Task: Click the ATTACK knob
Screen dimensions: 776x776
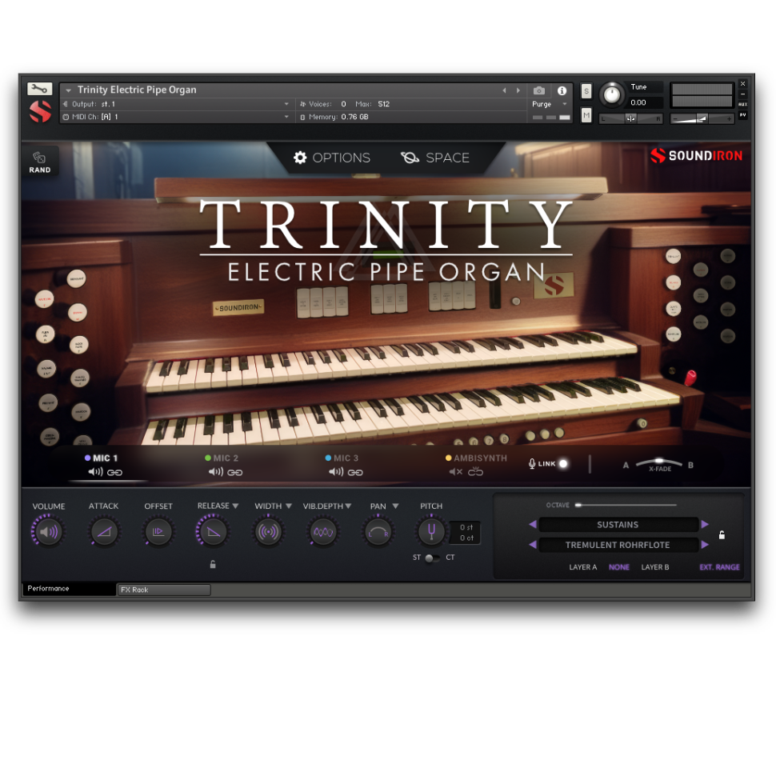Action: coord(104,532)
